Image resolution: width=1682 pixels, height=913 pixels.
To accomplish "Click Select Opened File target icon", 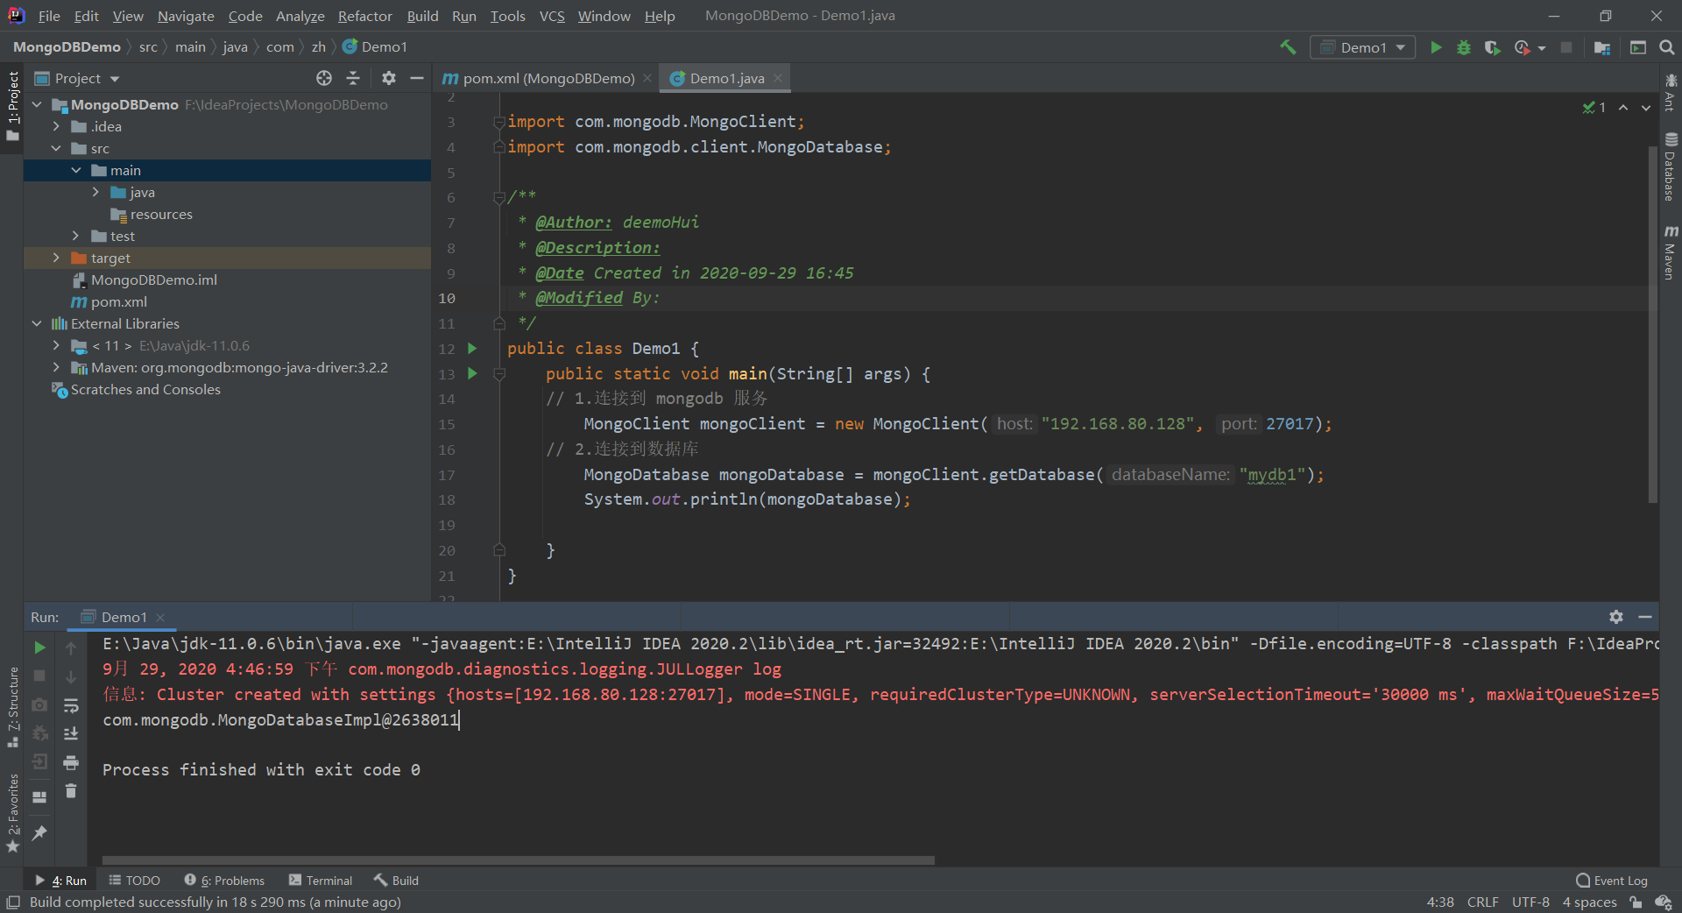I will click(324, 78).
